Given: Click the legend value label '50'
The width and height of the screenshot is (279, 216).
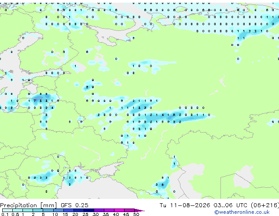Looking at the screenshot, I should (136, 214).
